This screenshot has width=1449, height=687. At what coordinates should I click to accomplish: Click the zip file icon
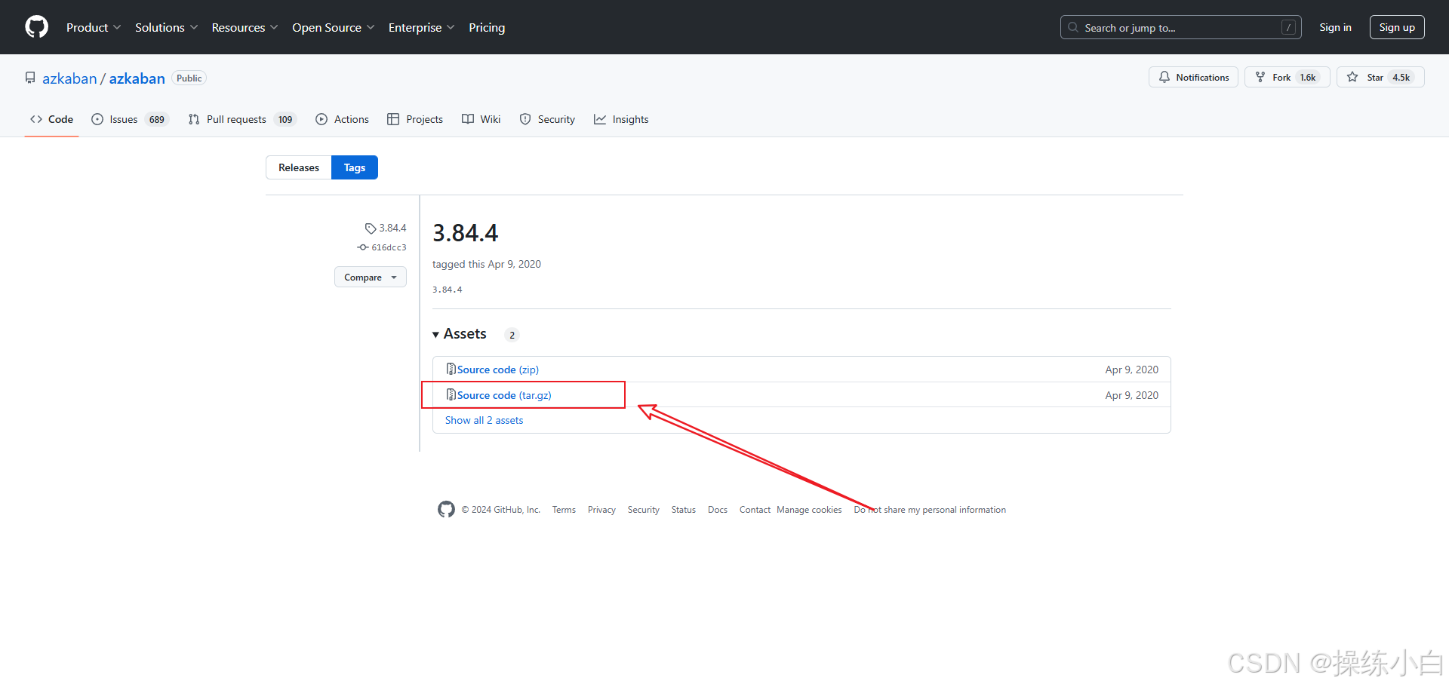(x=451, y=369)
